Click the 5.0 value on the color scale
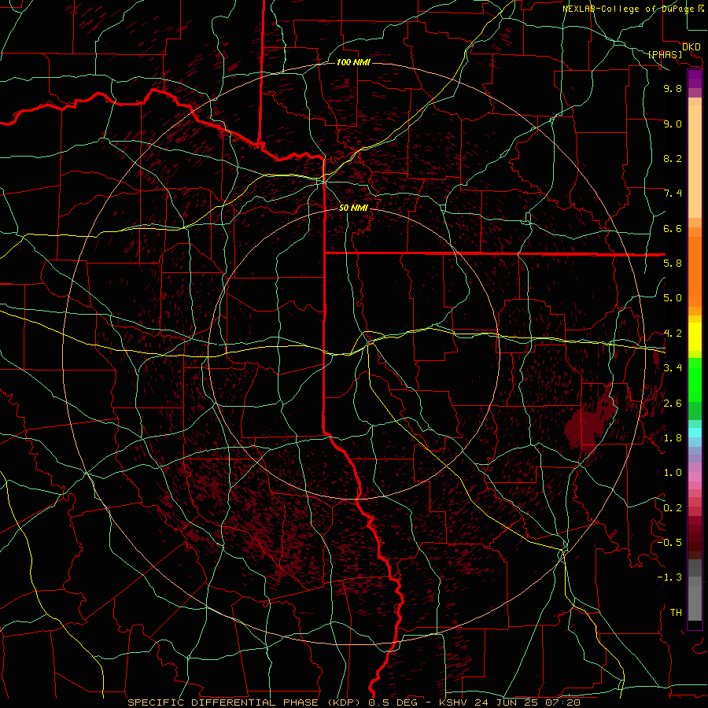The height and width of the screenshot is (708, 708). tap(673, 298)
